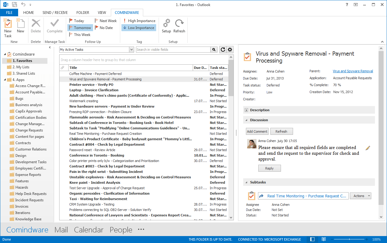The width and height of the screenshot is (387, 243).
Task: Click the ribbon display options icon
Action: [356, 5]
